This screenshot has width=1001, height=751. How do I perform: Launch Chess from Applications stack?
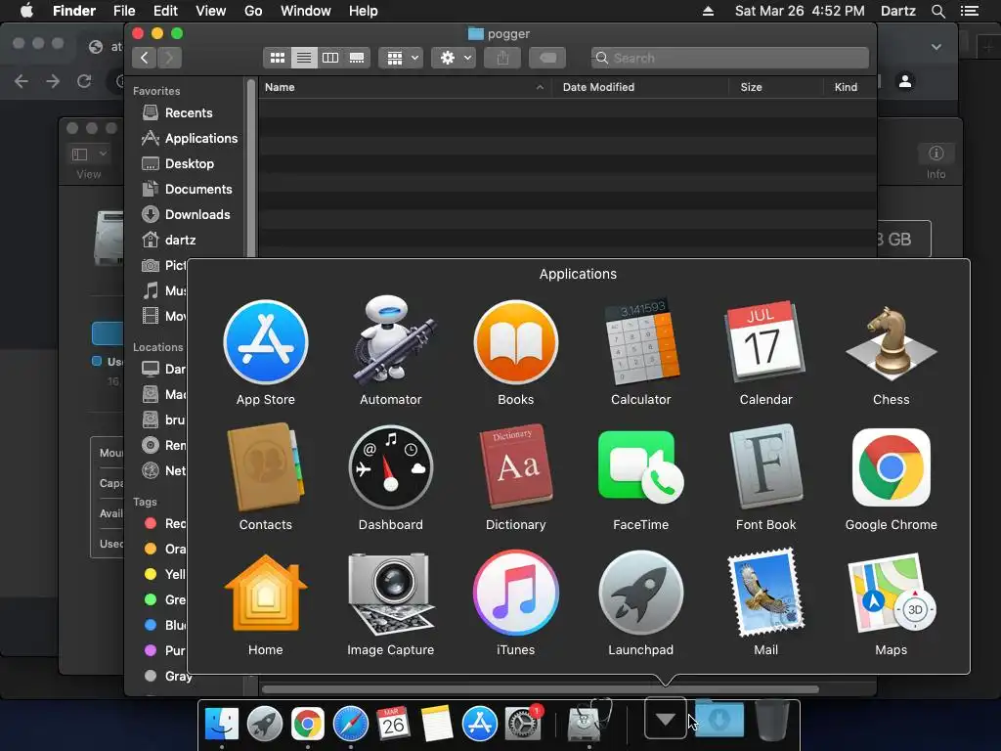892,343
